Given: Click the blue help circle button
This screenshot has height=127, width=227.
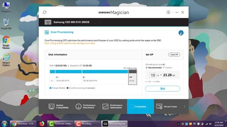Looking at the screenshot, I should (181, 33).
